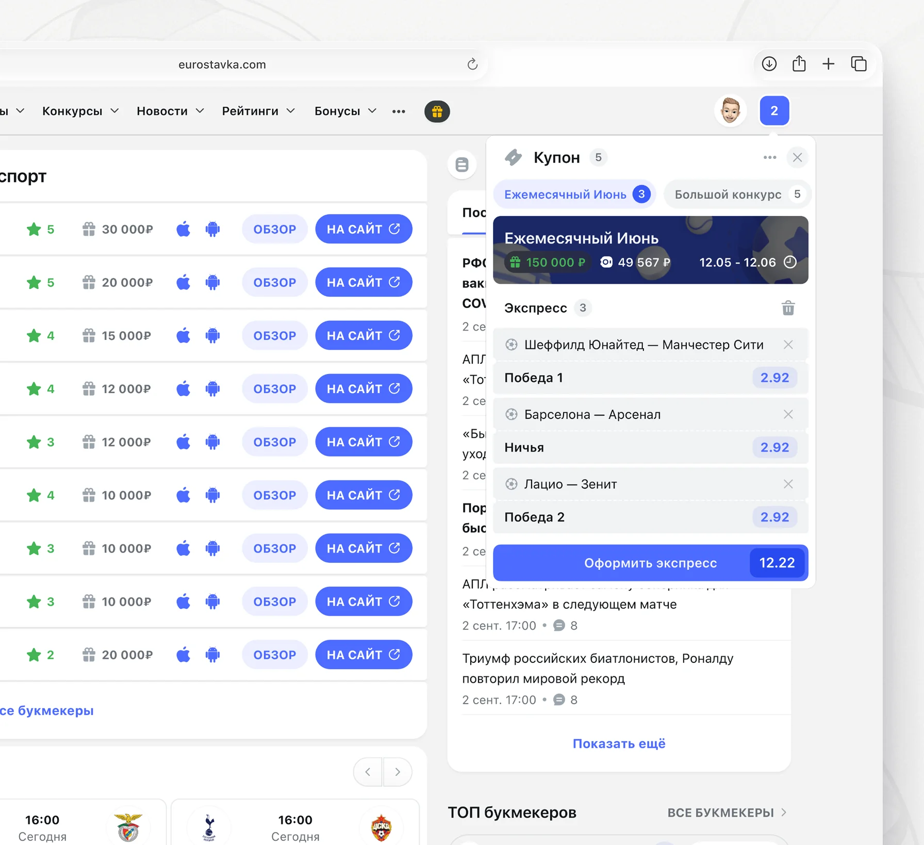The image size is (924, 845).
Task: Click the news list icon beside the coupon
Action: click(x=461, y=165)
